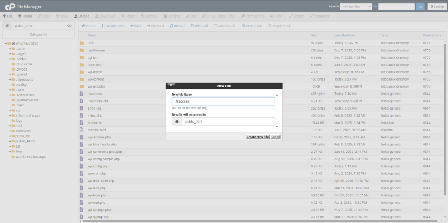The width and height of the screenshot is (448, 223).
Task: Click the Download toolbar item
Action: (105, 16)
